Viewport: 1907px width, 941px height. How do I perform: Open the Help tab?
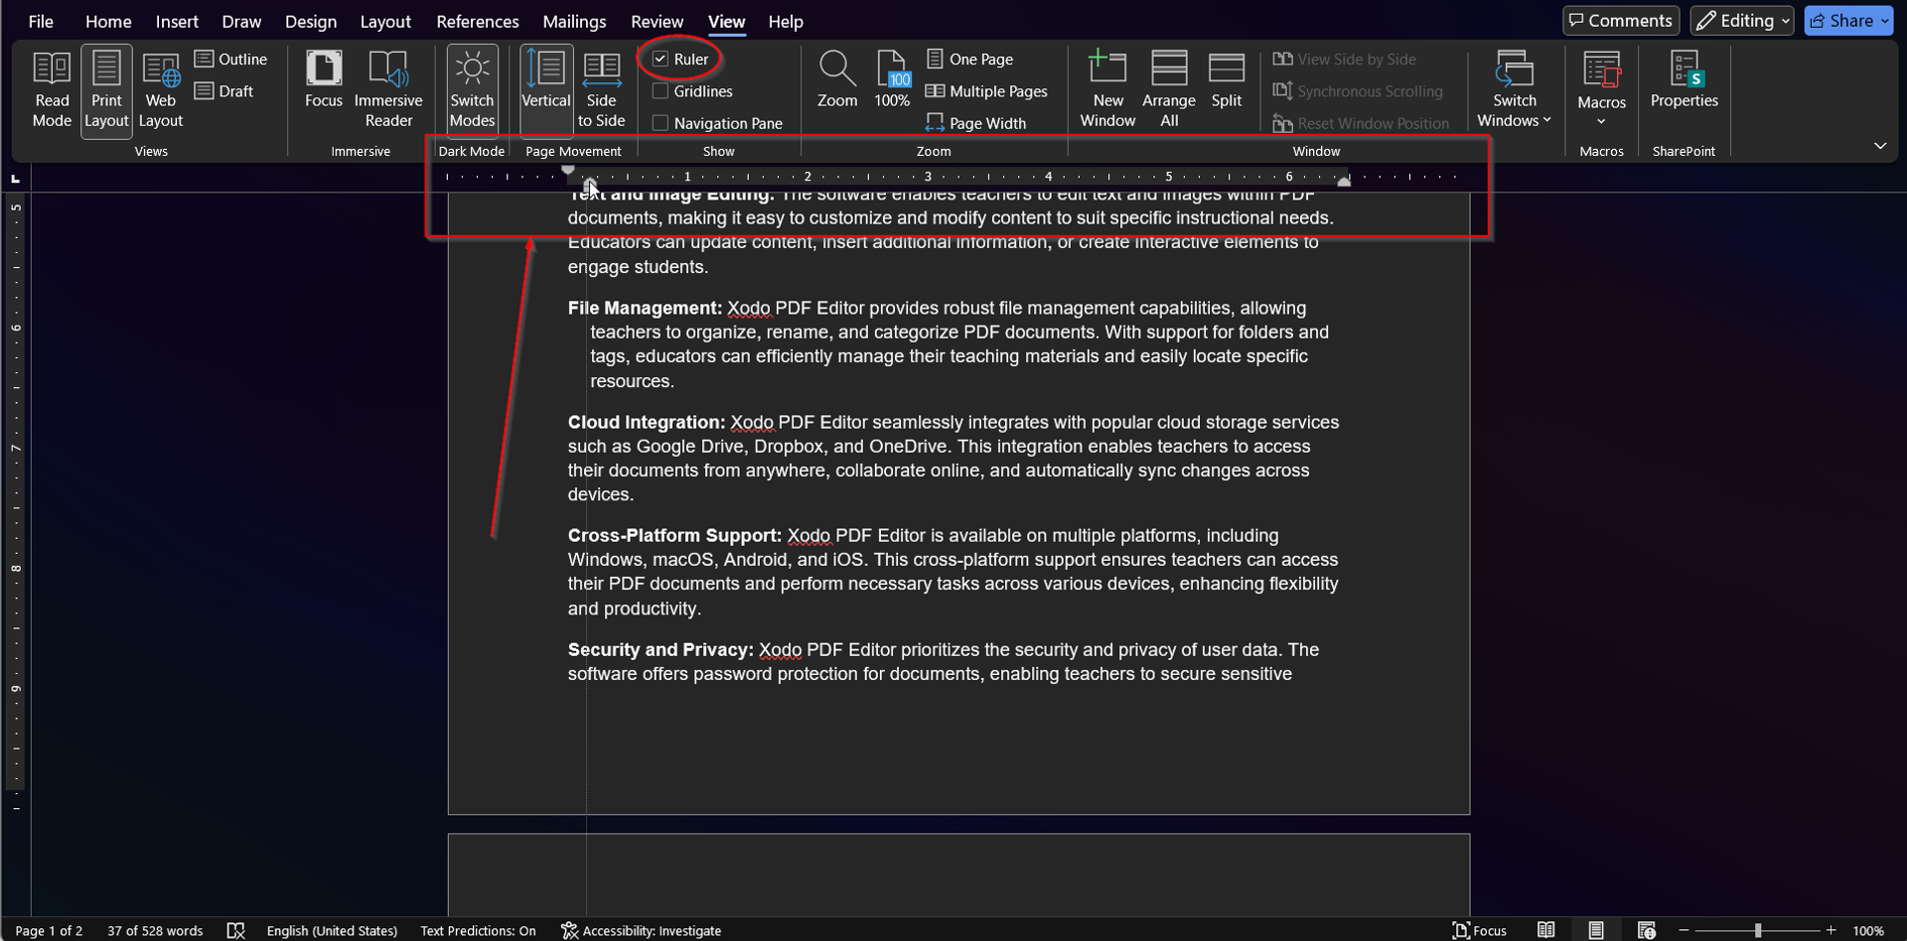(786, 21)
